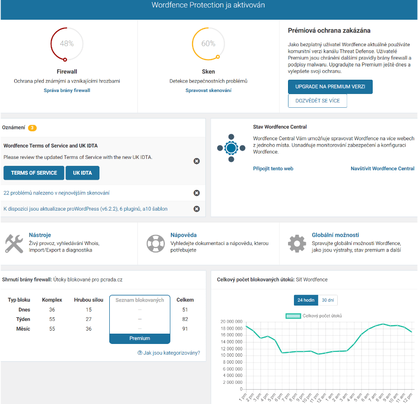Open the Terms of Service button
418x404 pixels.
click(34, 173)
